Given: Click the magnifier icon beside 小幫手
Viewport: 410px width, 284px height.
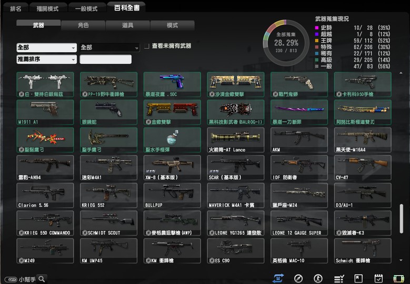Looking at the screenshot, I should pyautogui.click(x=41, y=279).
